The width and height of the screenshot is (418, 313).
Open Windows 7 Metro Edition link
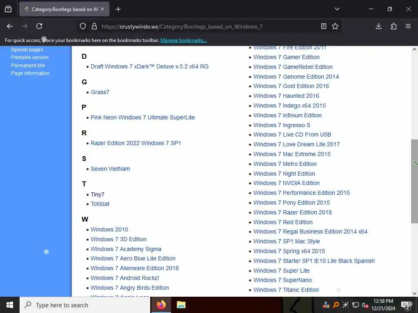[285, 164]
